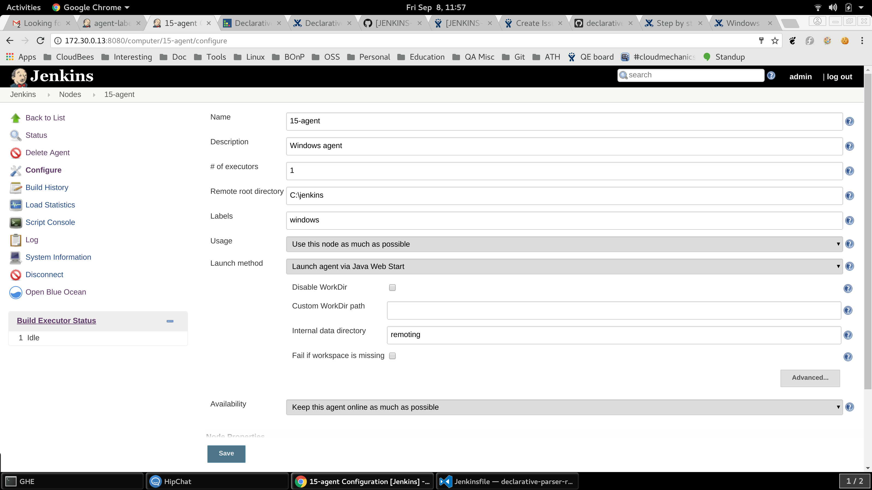Click the Build History notepad icon
The width and height of the screenshot is (872, 490).
point(16,188)
